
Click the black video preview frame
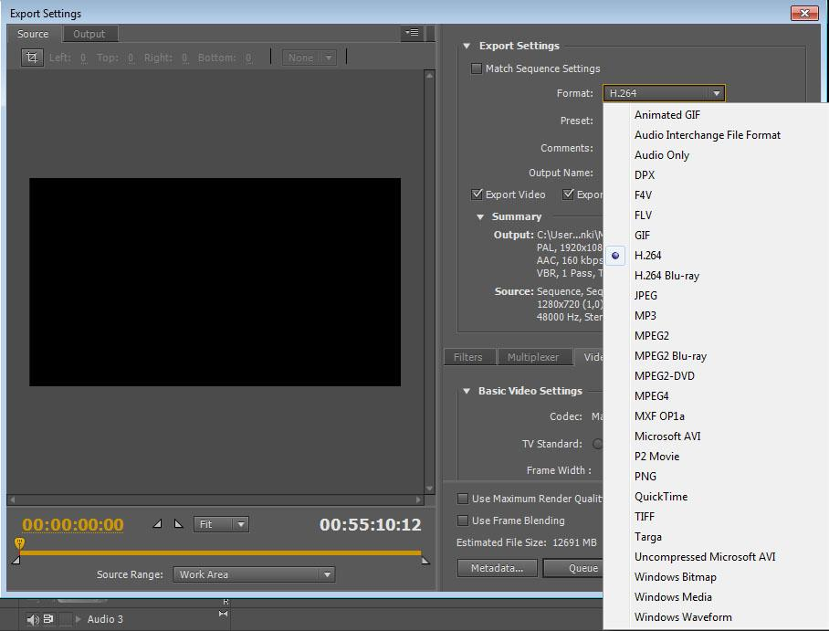pos(215,282)
